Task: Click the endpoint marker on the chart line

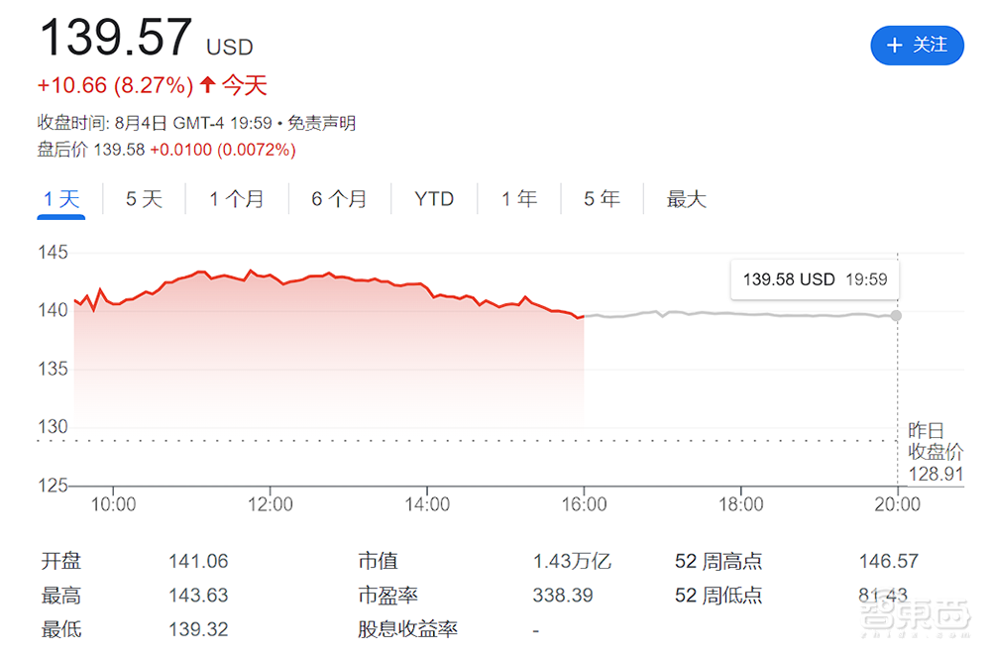Action: pyautogui.click(x=896, y=316)
